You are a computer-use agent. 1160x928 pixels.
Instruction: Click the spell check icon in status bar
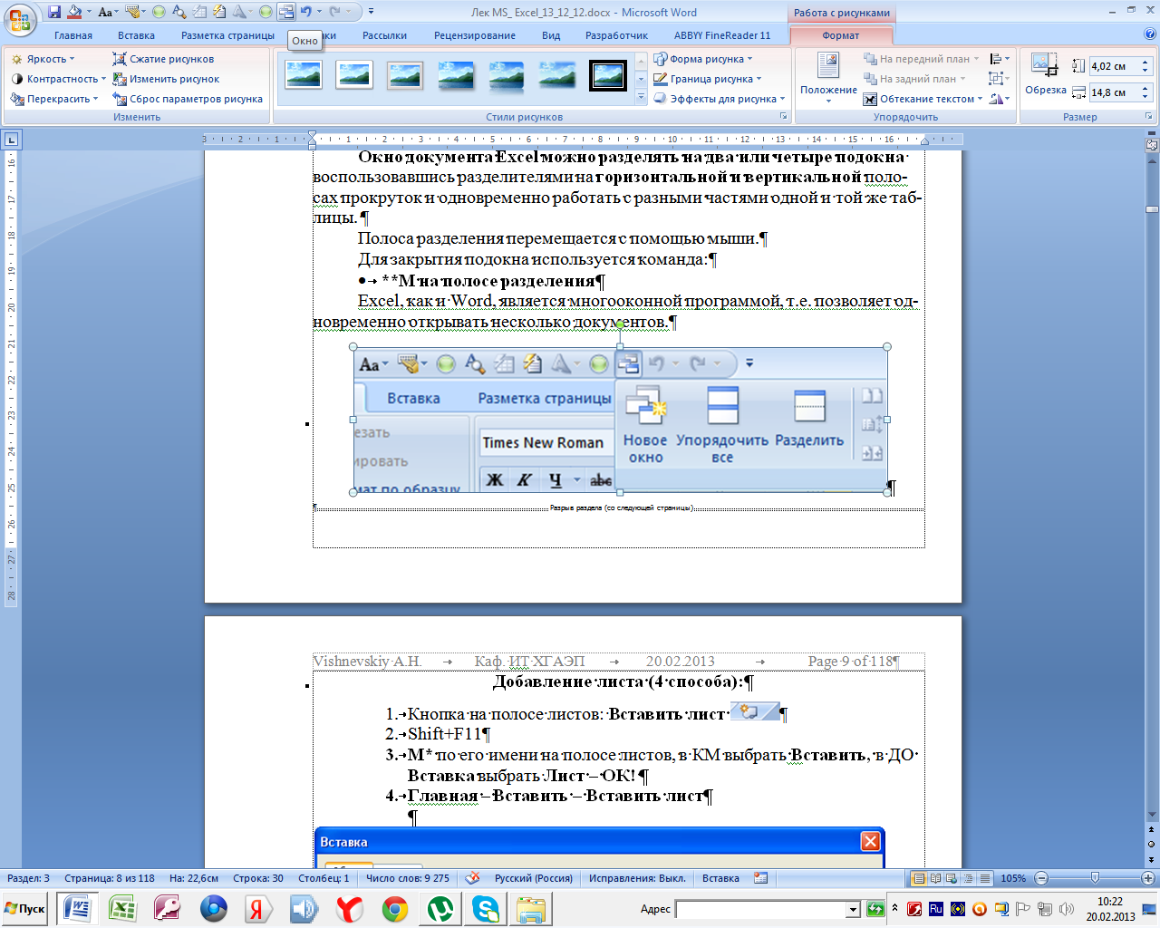click(x=472, y=878)
